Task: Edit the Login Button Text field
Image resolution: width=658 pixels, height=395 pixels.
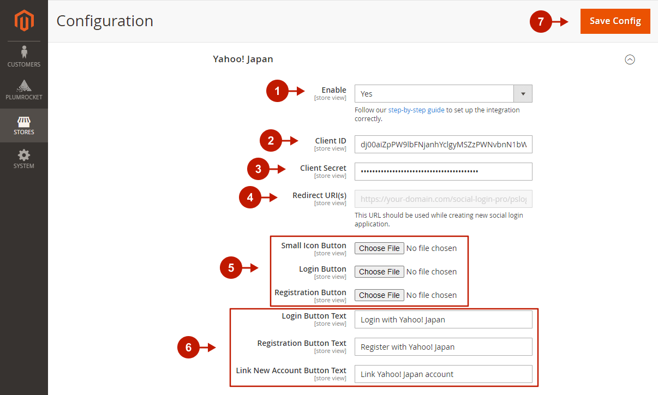Action: 443,320
